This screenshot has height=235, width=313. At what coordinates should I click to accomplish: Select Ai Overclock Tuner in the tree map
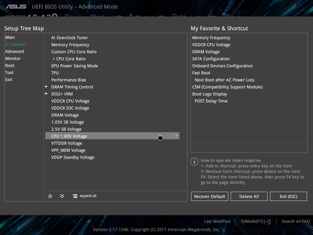click(69, 38)
